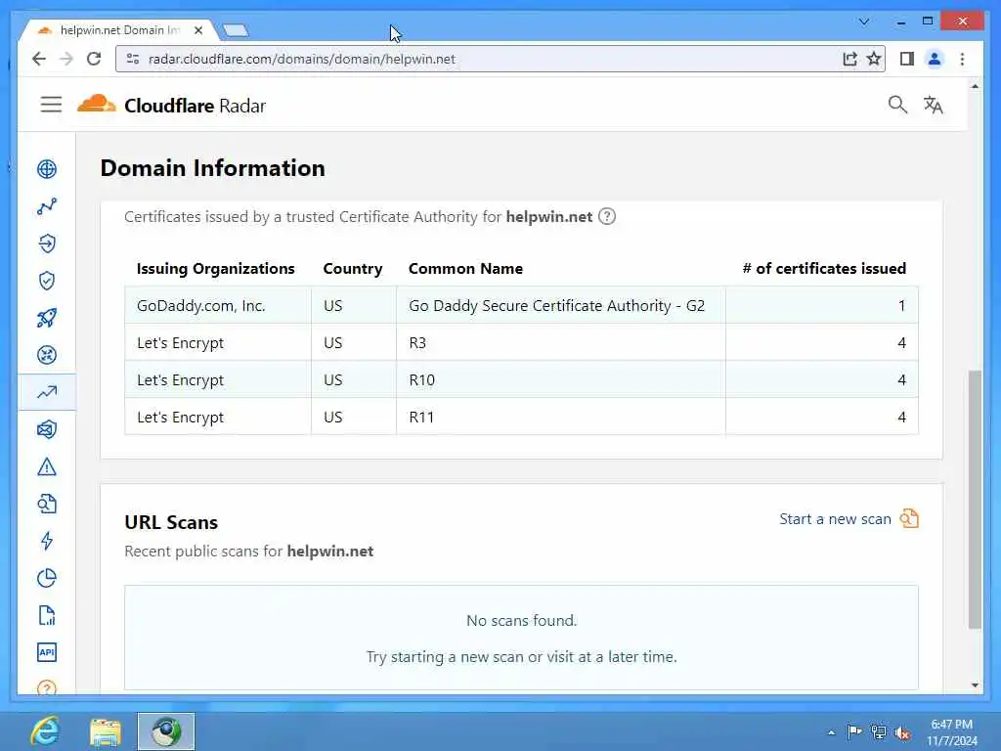Click the # of certificates issued header
The width and height of the screenshot is (1001, 751).
click(823, 268)
